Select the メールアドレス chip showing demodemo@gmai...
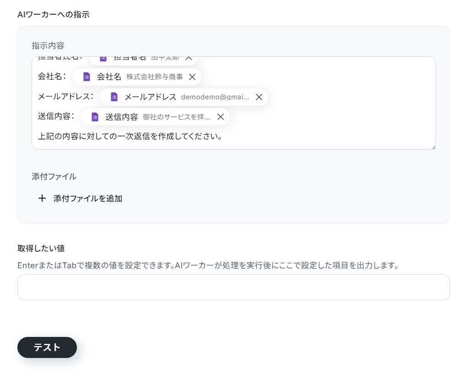466x374 pixels. coord(184,97)
